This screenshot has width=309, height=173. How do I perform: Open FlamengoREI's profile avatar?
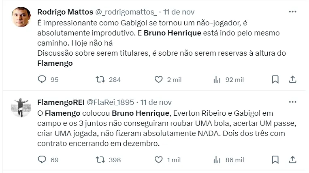click(21, 108)
